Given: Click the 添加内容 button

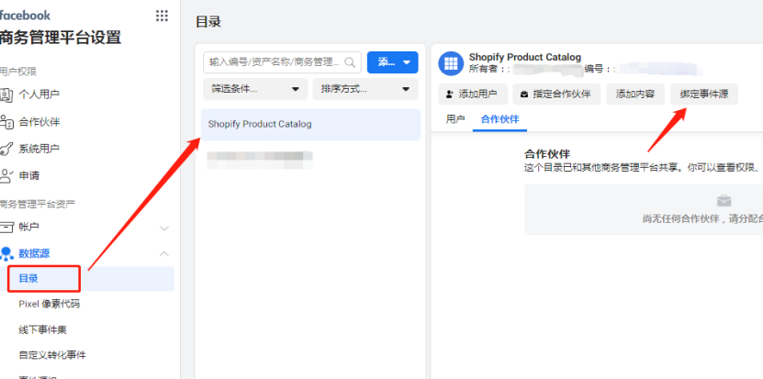Looking at the screenshot, I should pos(635,95).
